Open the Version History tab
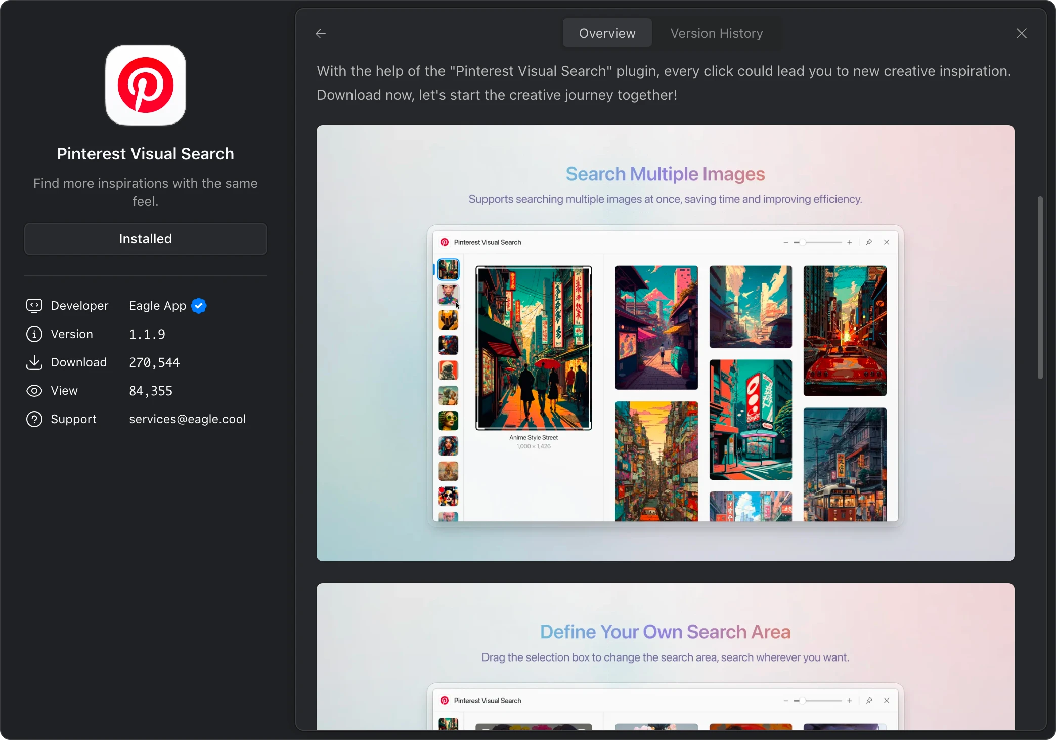 (716, 33)
